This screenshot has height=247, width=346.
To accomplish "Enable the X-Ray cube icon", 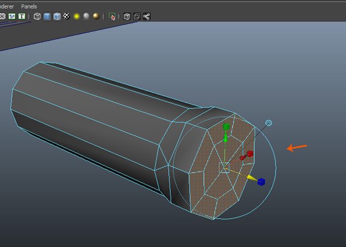I will pyautogui.click(x=127, y=16).
